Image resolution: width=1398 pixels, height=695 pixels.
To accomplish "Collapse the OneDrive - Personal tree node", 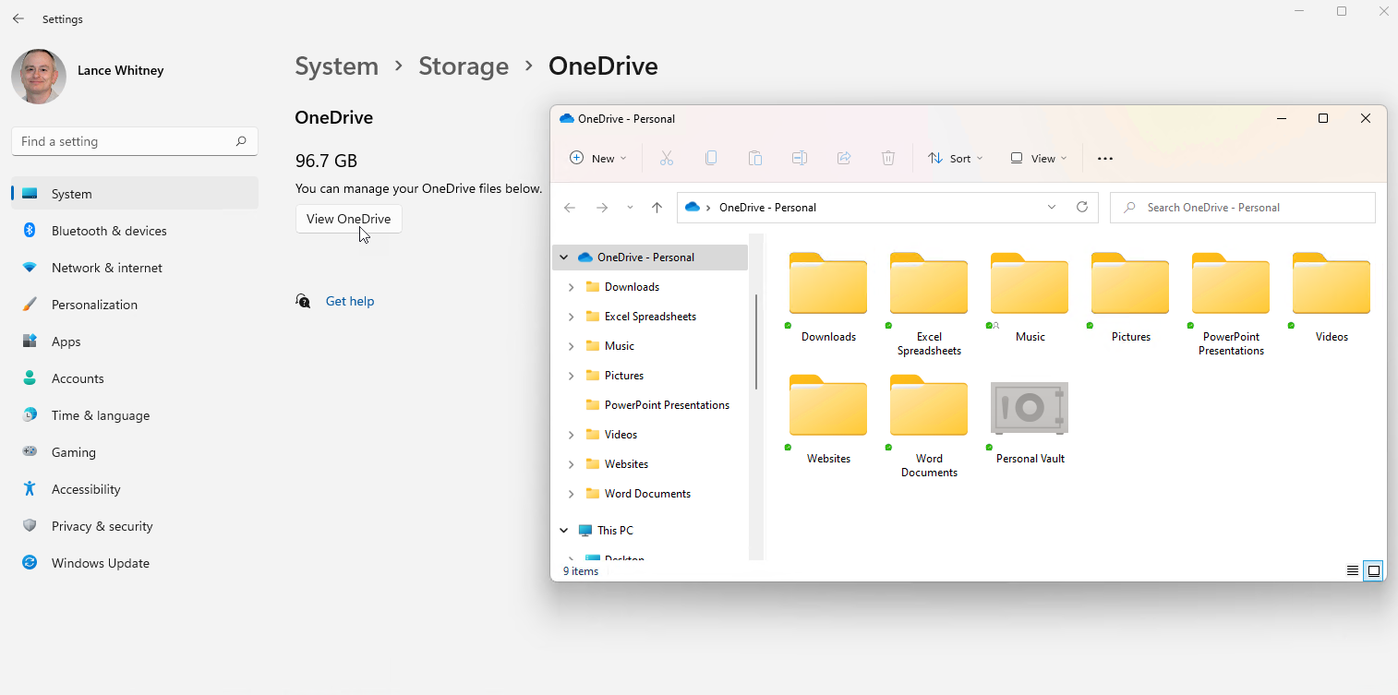I will (564, 258).
